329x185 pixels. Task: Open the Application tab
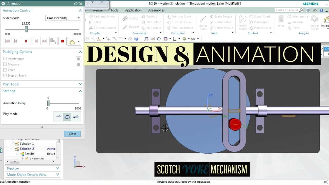(133, 10)
